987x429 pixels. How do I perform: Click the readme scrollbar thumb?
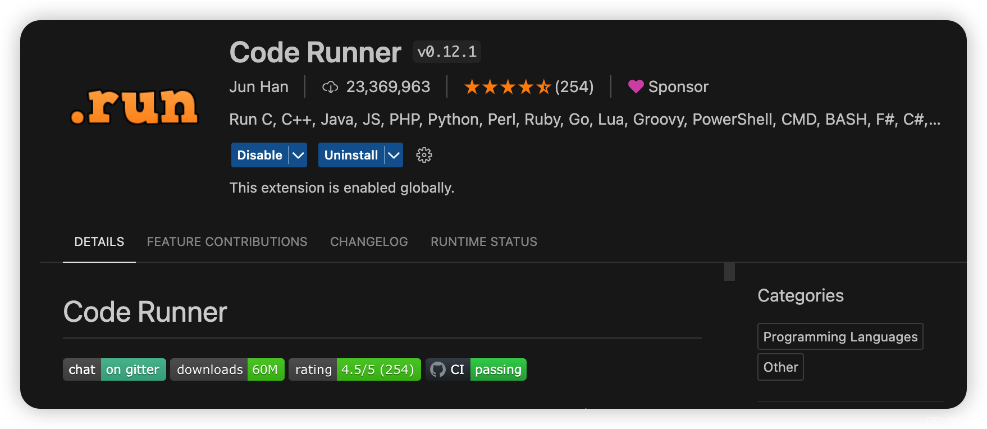[x=729, y=272]
